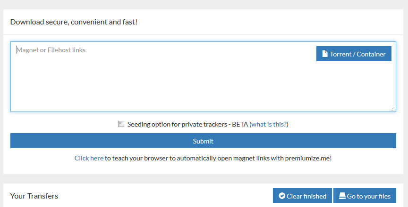Click the file icon on Torrent / Container button
The height and width of the screenshot is (207, 408).
pos(325,54)
